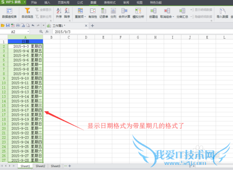Open the sort group dialog launcher
The height and width of the screenshot is (170, 233).
[70, 20]
